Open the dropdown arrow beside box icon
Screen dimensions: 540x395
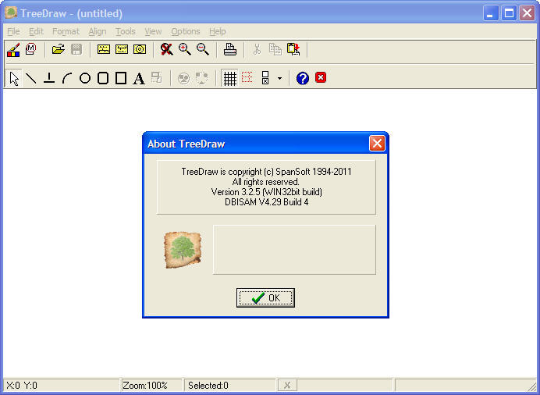tap(279, 79)
